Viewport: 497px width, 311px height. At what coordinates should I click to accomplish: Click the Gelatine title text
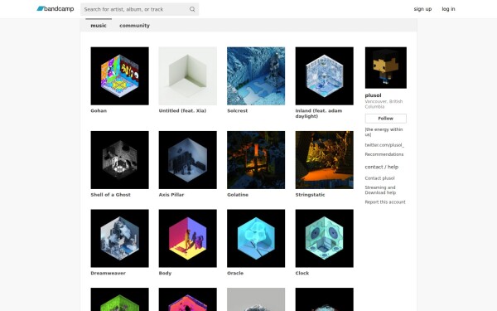(238, 195)
